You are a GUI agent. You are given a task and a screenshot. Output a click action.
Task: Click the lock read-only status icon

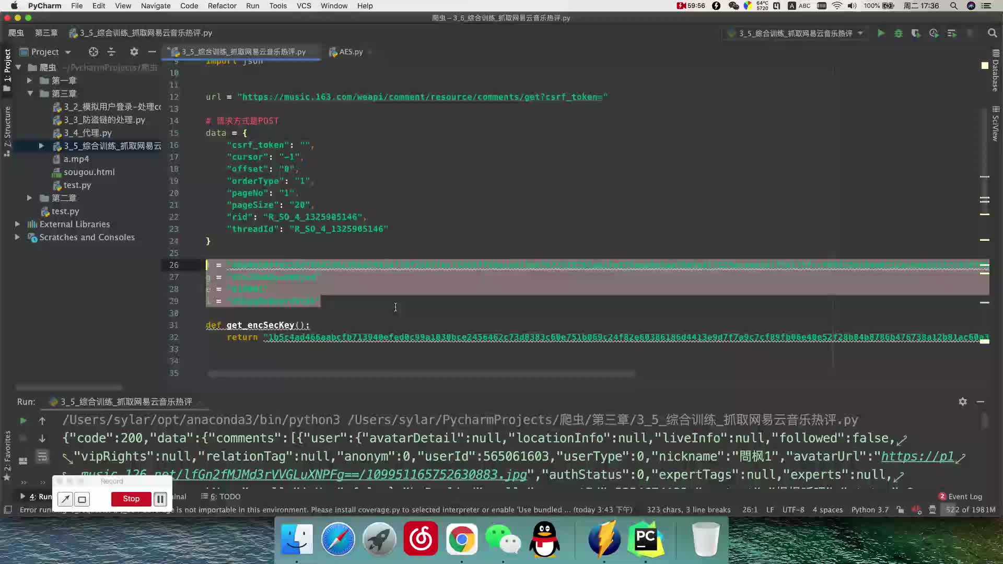click(900, 510)
